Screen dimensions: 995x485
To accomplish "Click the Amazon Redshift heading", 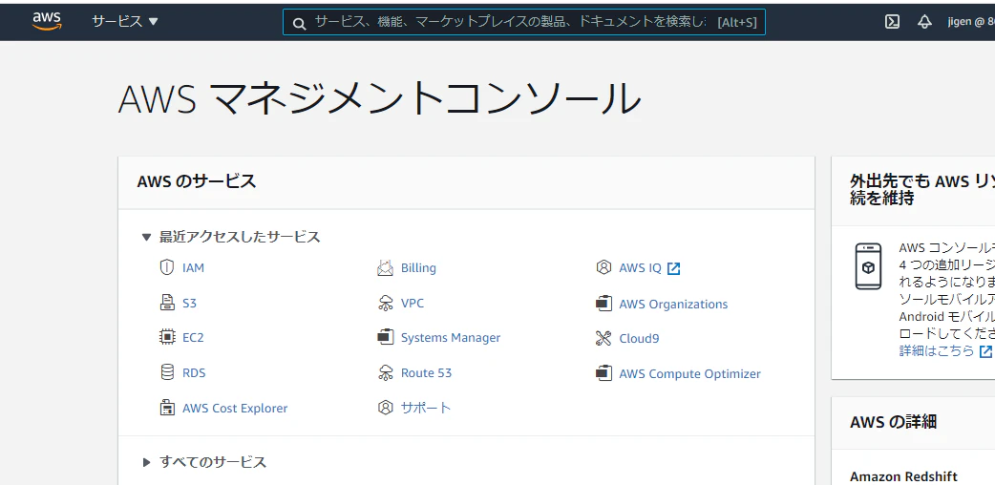I will pyautogui.click(x=903, y=476).
